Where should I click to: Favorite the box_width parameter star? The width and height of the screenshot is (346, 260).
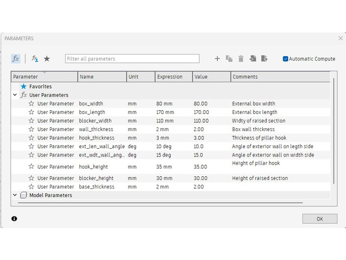(31, 104)
